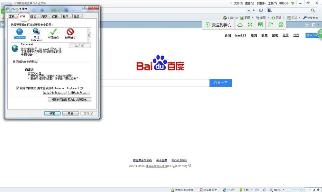
Task: Click the Baidu search input field
Action: click(x=155, y=83)
